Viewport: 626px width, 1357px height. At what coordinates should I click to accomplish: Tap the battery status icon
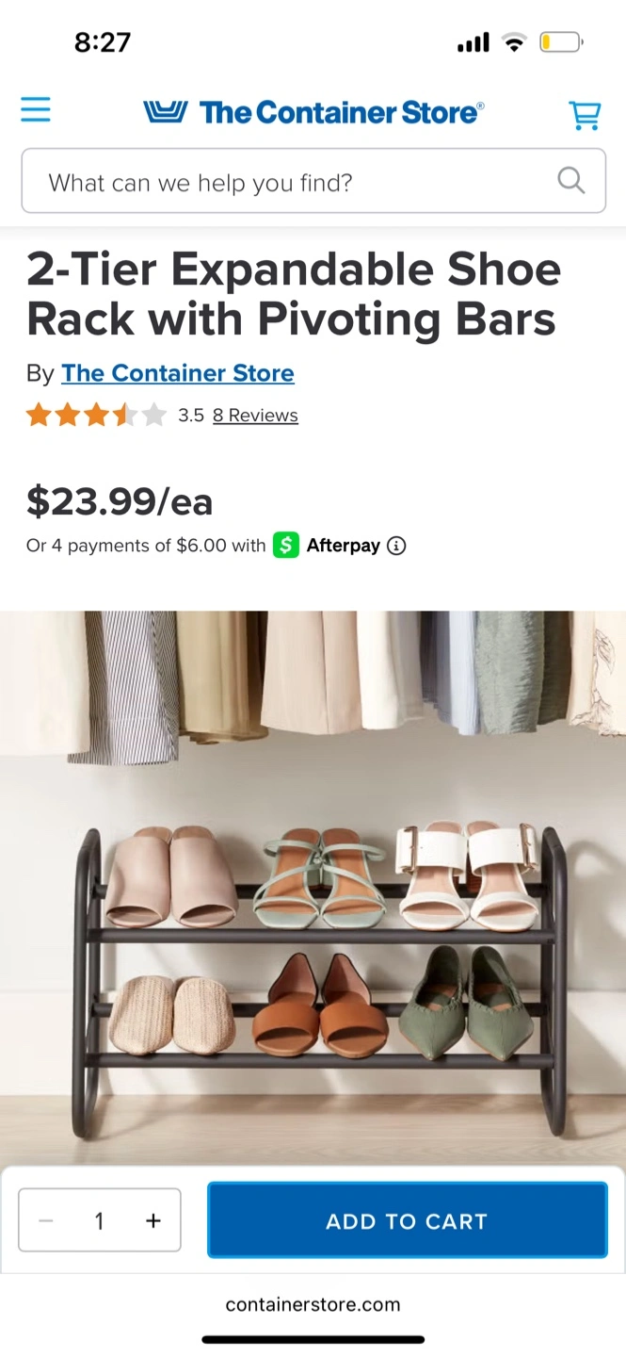[x=561, y=42]
